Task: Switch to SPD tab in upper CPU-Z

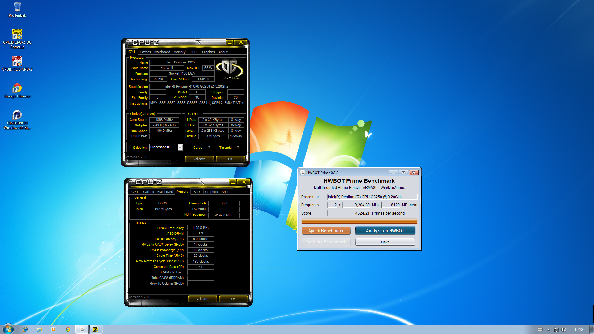Action: pyautogui.click(x=194, y=52)
